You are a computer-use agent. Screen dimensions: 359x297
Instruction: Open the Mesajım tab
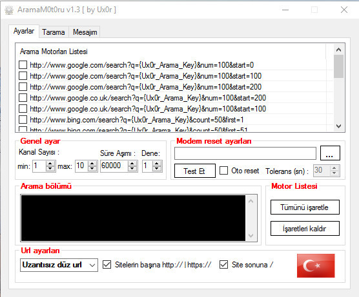click(85, 32)
